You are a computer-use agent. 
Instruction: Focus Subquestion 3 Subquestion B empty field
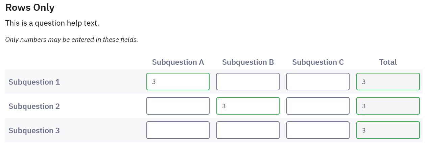pos(248,130)
